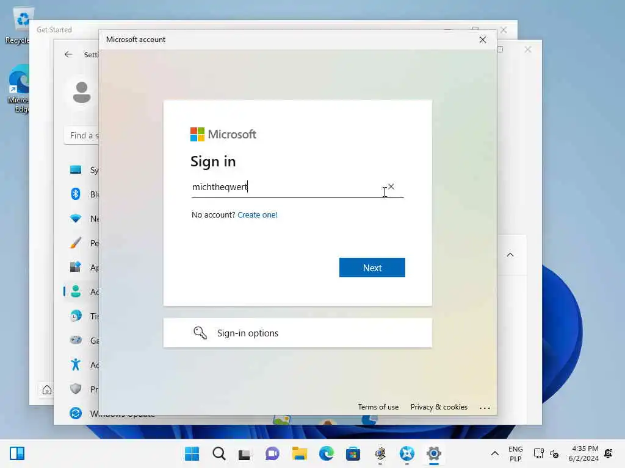The image size is (625, 468).
Task: Select Apps in the Settings sidebar
Action: tap(81, 267)
